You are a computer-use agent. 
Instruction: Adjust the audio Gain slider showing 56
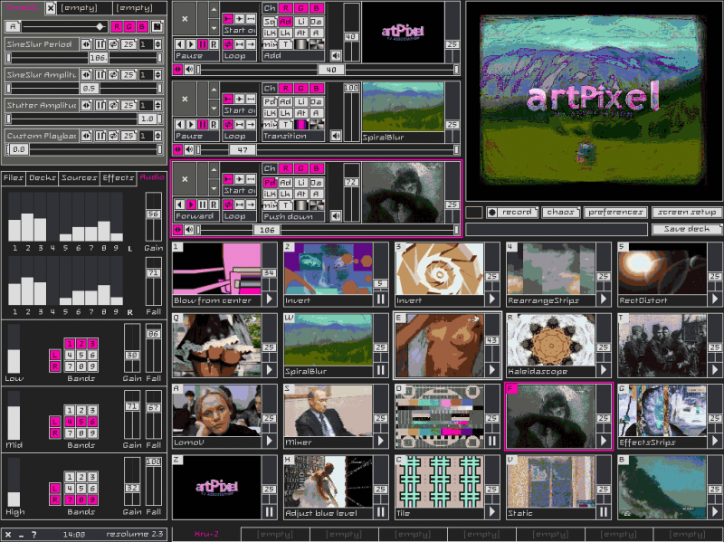(153, 215)
